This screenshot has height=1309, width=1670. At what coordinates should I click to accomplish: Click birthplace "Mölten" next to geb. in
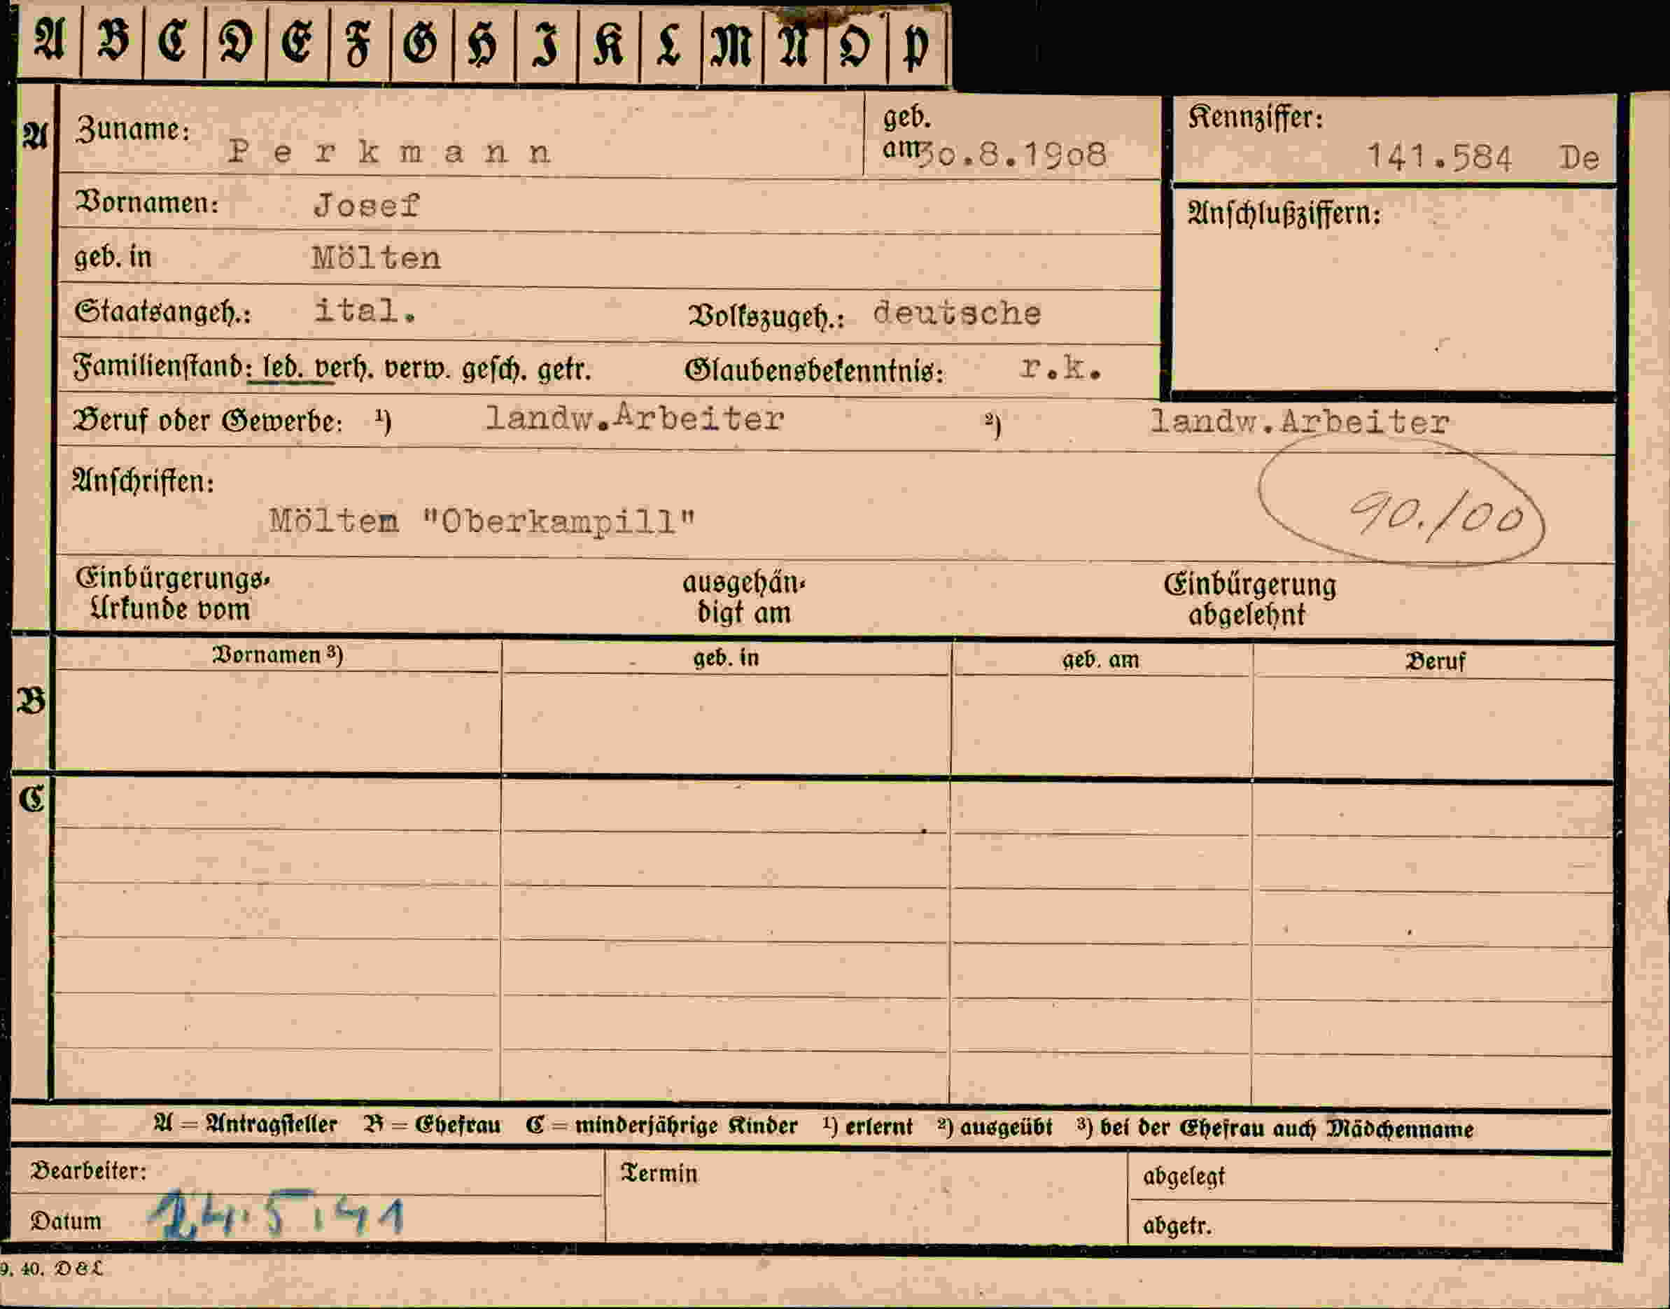coord(377,258)
